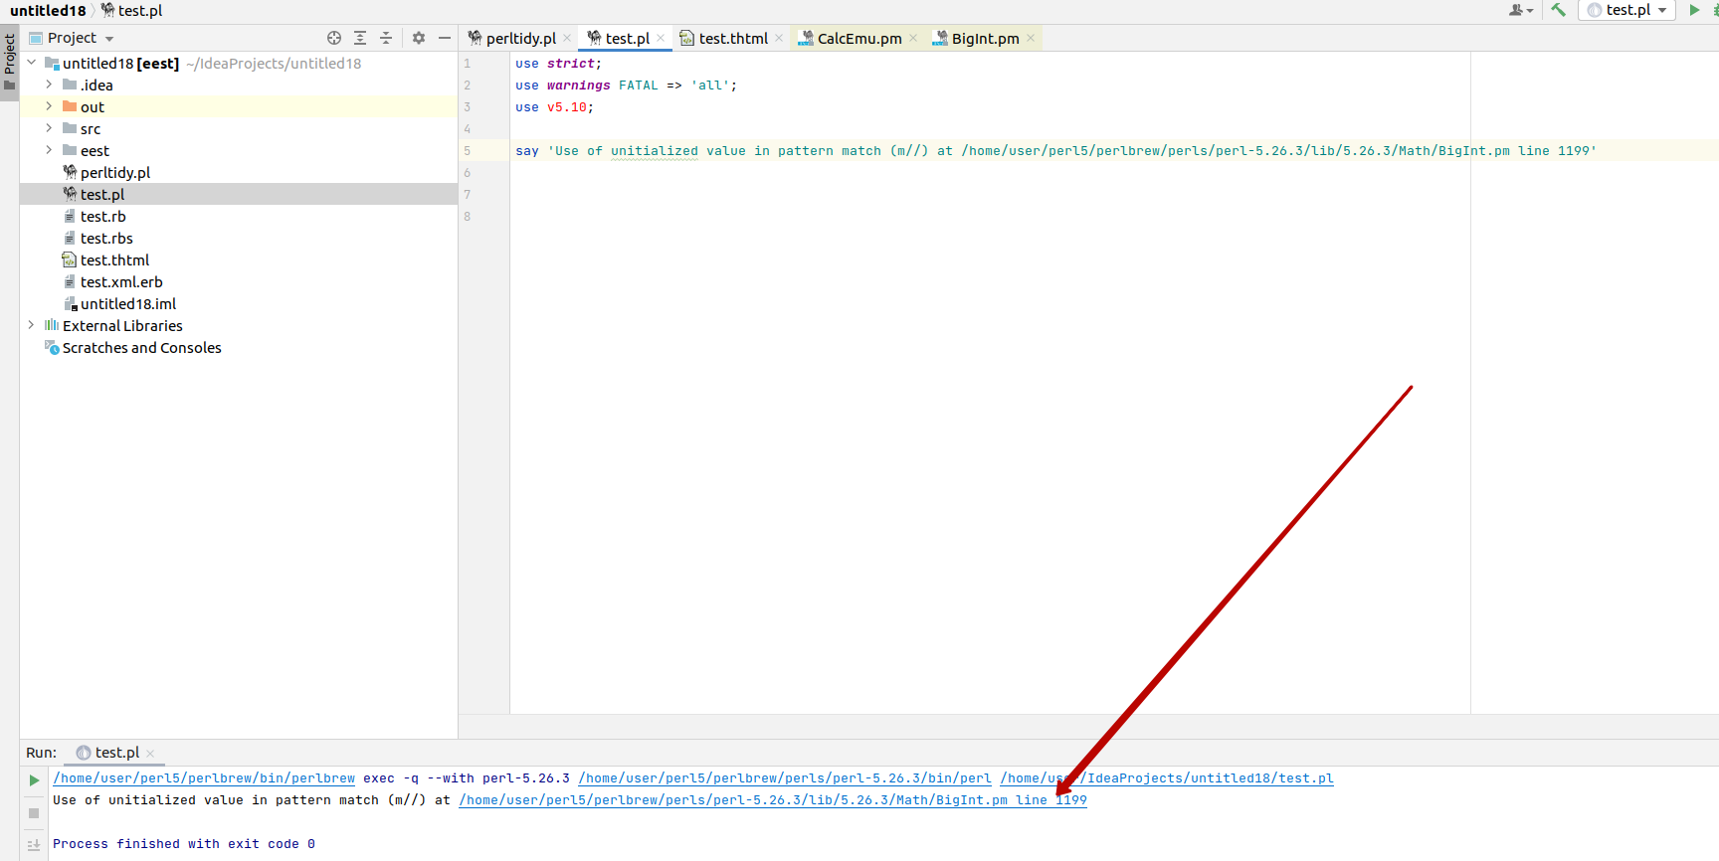Click the out folder row
Image resolution: width=1719 pixels, height=861 pixels.
(239, 106)
